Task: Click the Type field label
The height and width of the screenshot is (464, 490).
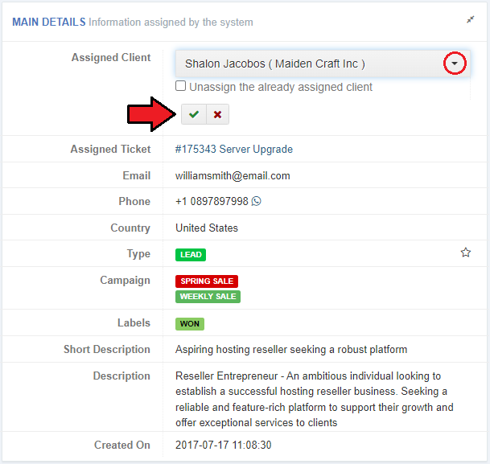Action: pos(138,254)
